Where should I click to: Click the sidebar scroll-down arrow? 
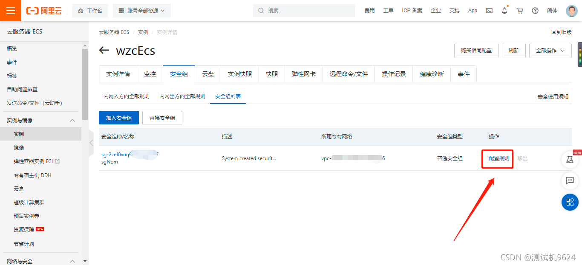85,261
